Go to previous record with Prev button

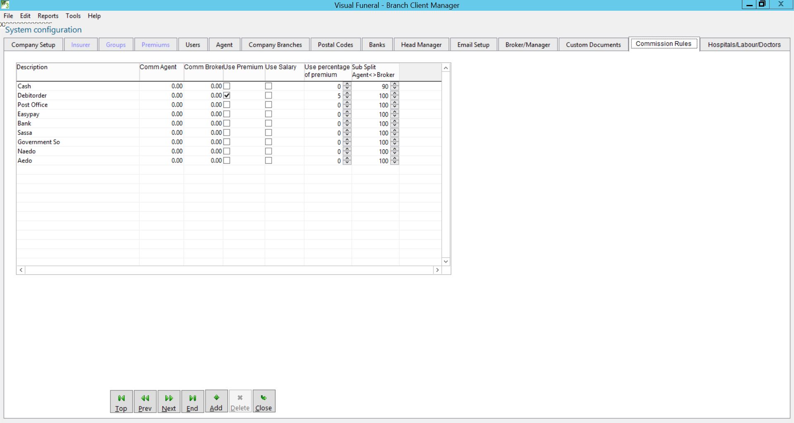[x=145, y=401]
